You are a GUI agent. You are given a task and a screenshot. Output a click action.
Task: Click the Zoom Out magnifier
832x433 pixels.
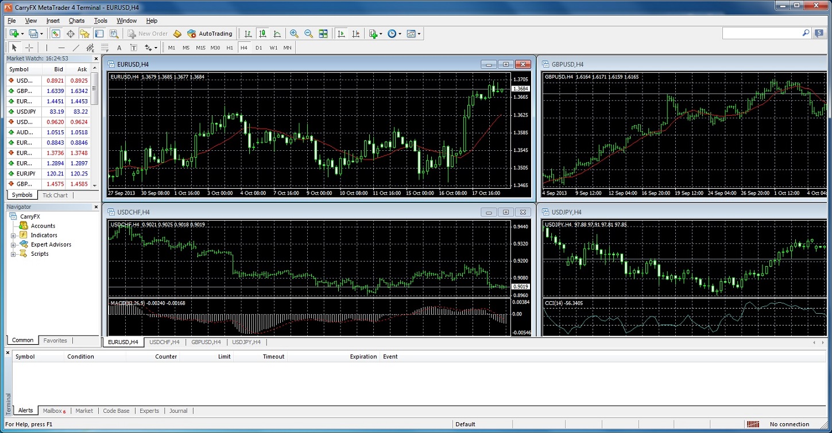tap(309, 34)
